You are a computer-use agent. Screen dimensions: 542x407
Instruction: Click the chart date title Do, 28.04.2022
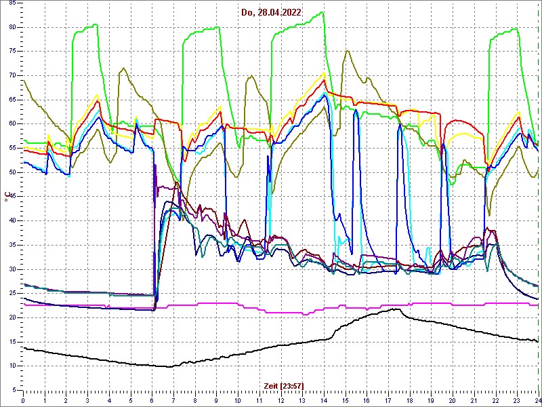(272, 12)
